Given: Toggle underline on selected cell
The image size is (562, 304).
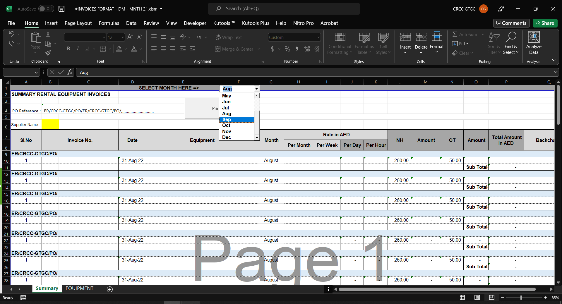Looking at the screenshot, I should click(86, 49).
